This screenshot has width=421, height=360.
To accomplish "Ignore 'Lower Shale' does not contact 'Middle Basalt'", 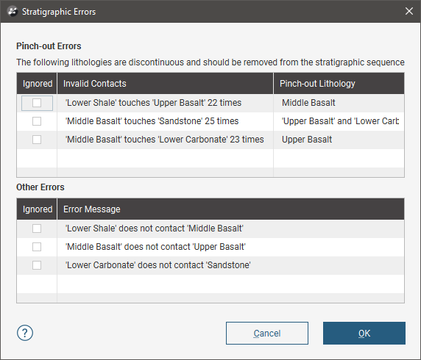I will (37, 228).
